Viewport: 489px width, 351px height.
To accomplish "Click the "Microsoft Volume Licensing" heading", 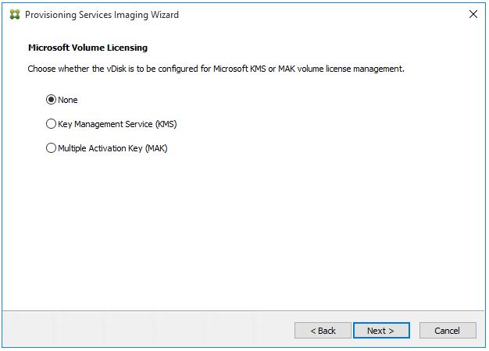I will (87, 48).
